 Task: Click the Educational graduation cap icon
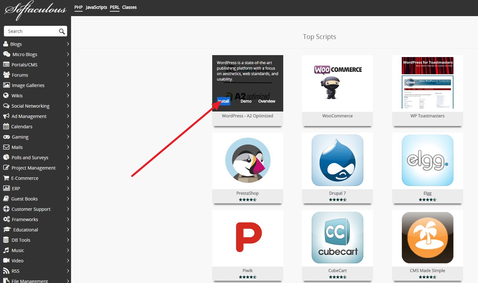[7, 229]
